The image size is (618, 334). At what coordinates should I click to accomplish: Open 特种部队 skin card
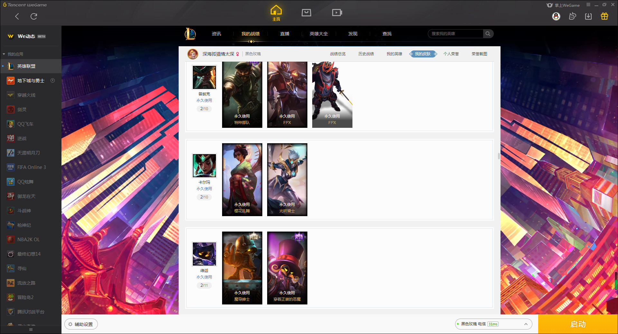[242, 95]
